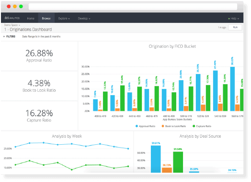Click the 500 to 519 axis label
This screenshot has width=251, height=182.
click(x=186, y=116)
